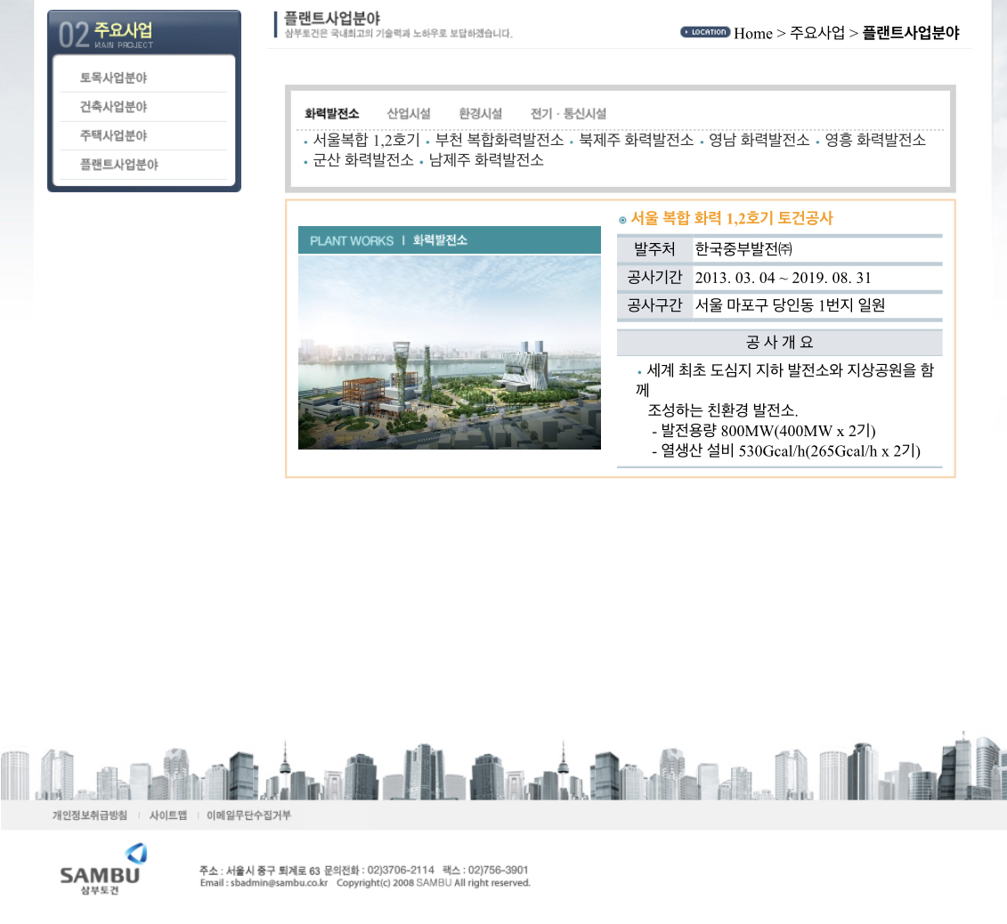
Task: Click the 한국중부발전㈜ client value
Action: point(743,249)
